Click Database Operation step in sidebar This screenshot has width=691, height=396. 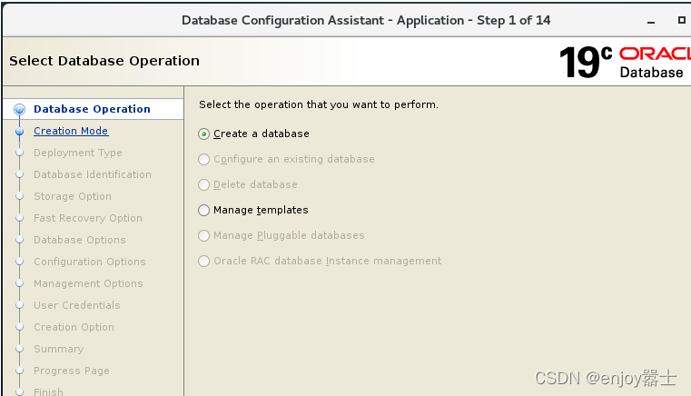92,109
